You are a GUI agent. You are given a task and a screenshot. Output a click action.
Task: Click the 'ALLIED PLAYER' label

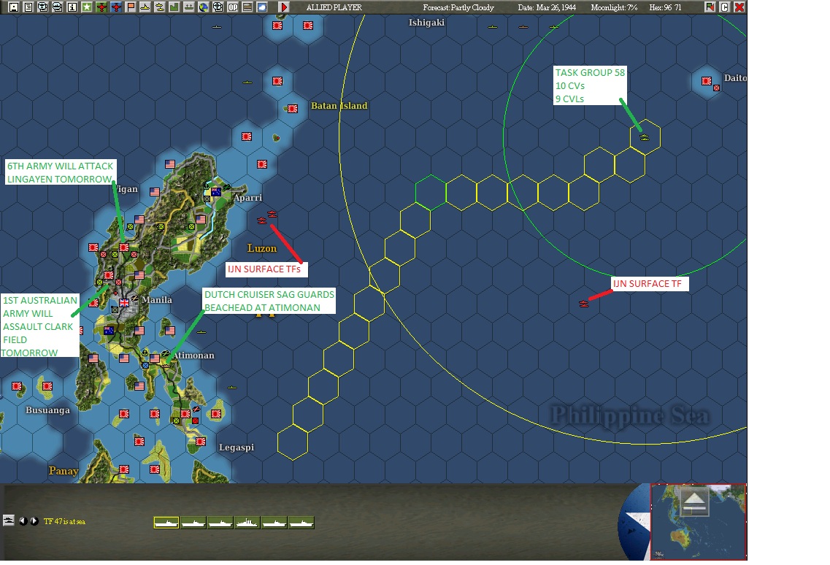[x=334, y=7]
